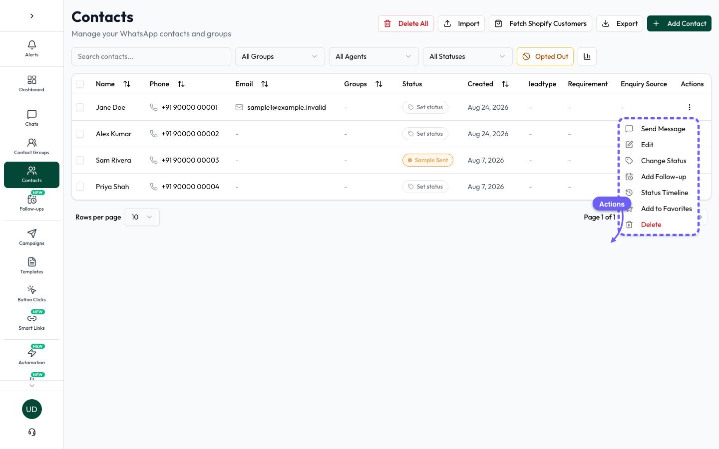Image resolution: width=719 pixels, height=449 pixels.
Task: Open the three-dot actions menu for Jane Doe
Action: click(690, 107)
